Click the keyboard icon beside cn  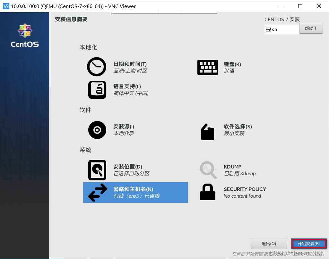pos(268,29)
